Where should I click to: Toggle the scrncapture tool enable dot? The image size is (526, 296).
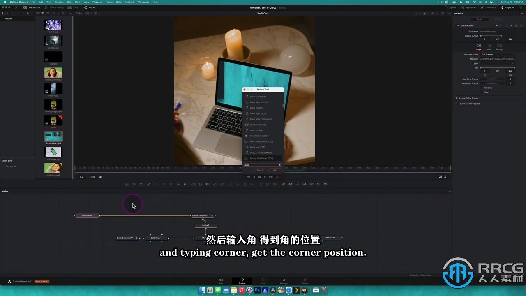pyautogui.click(x=458, y=25)
